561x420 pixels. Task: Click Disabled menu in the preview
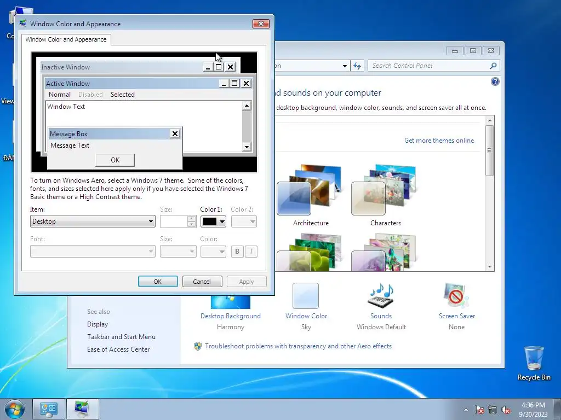(x=90, y=94)
